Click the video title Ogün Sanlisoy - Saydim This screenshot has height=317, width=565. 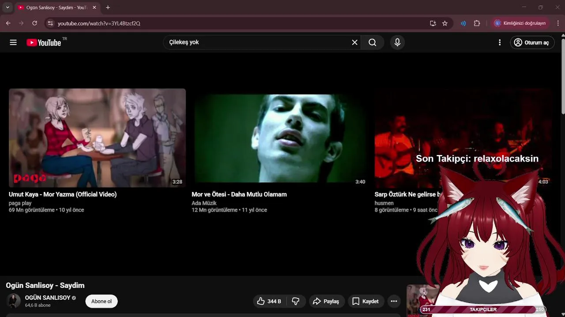(45, 285)
